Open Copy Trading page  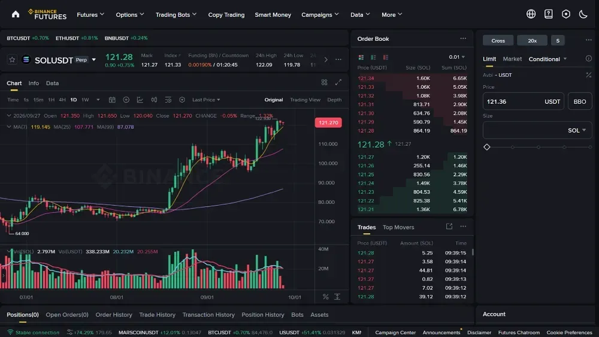click(x=226, y=14)
